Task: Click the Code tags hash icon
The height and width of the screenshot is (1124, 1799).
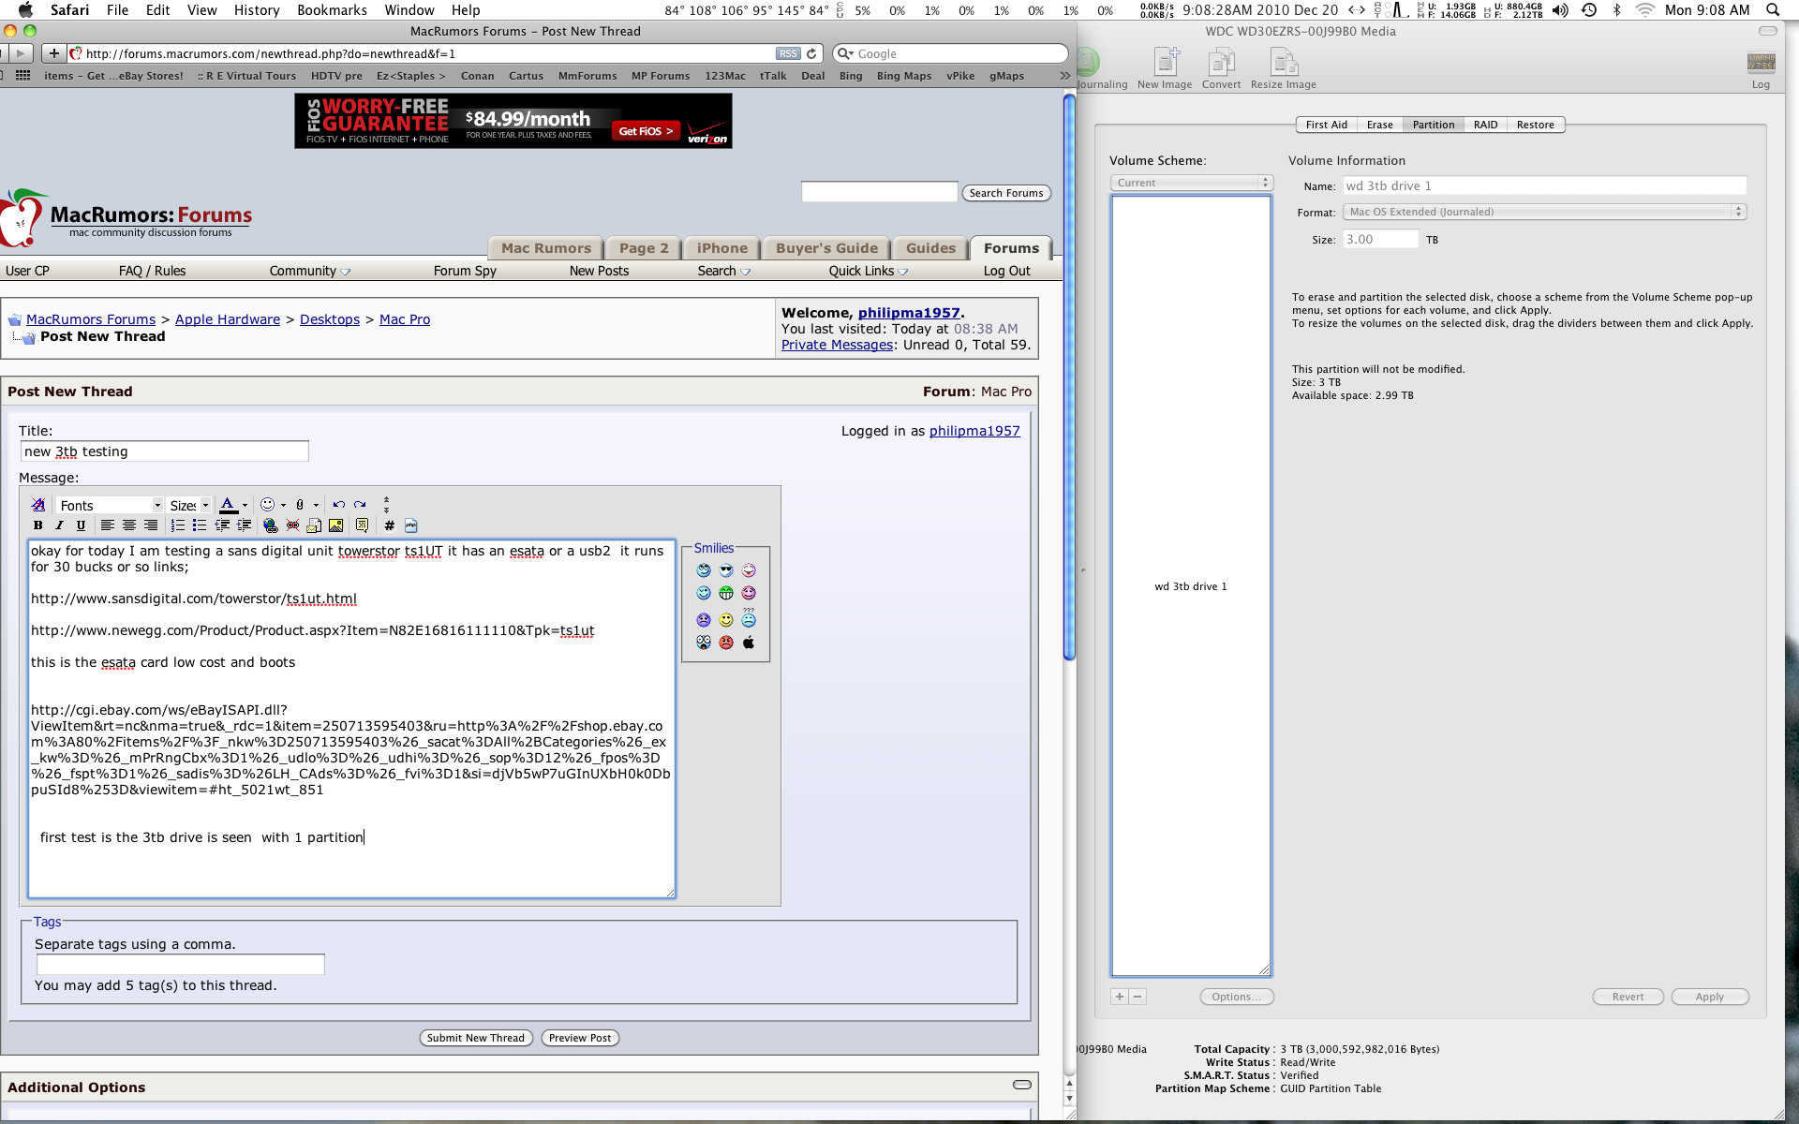Action: [389, 525]
